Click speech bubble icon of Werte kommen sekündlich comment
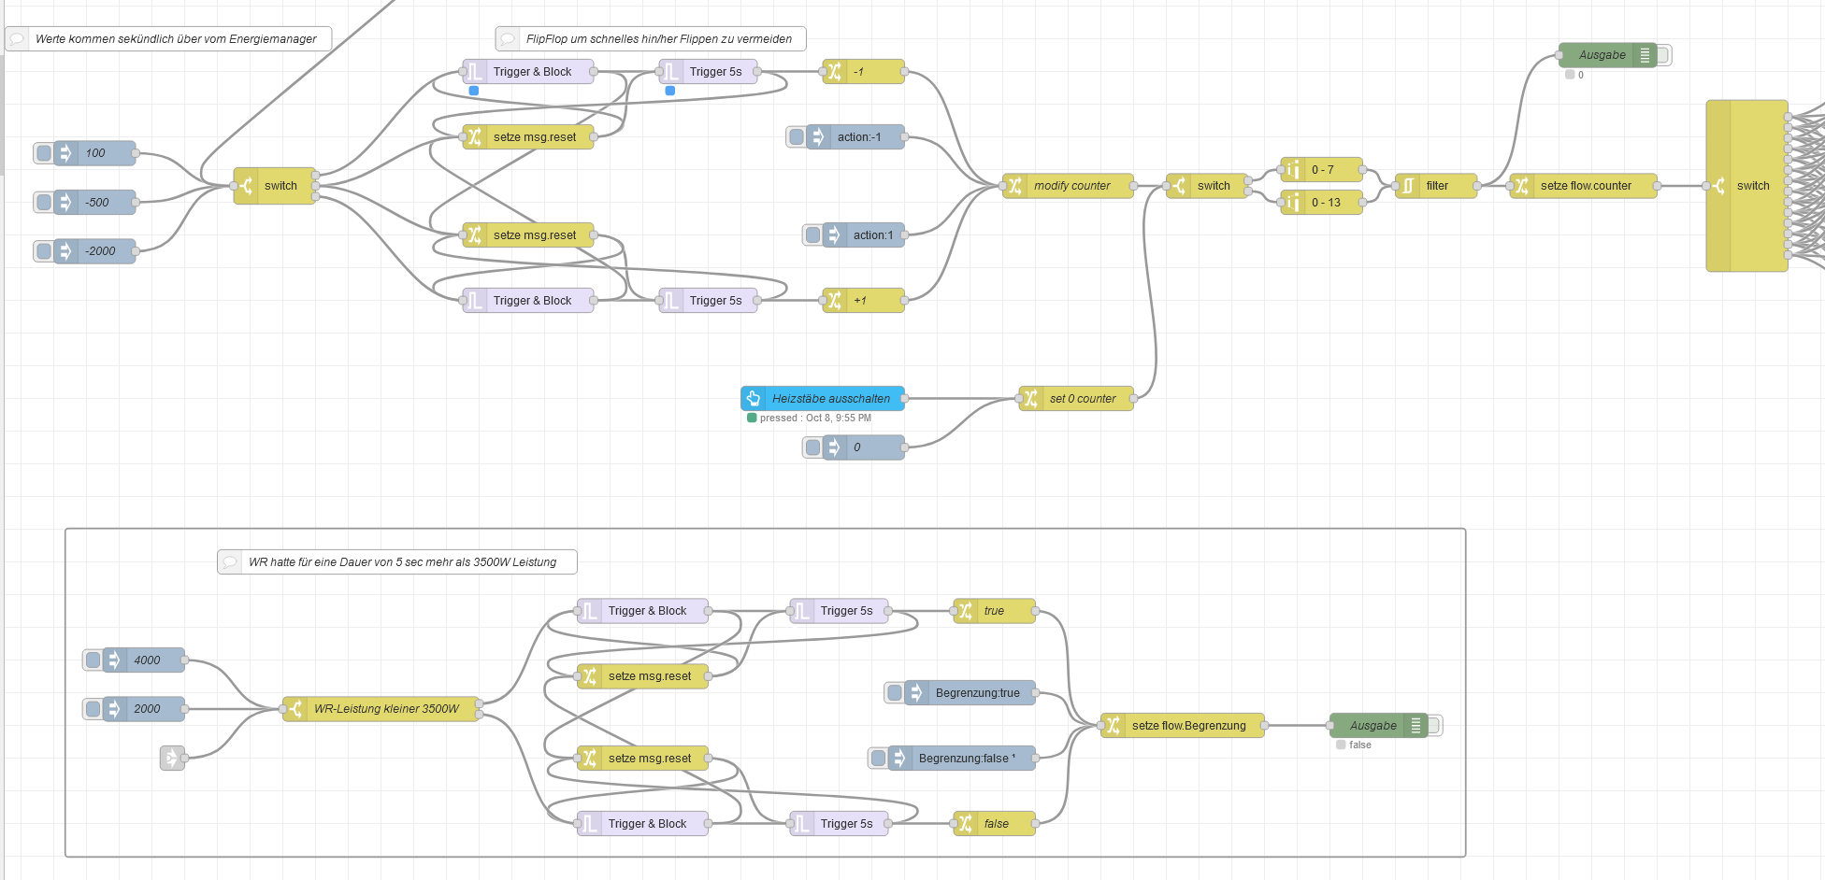 tap(17, 39)
